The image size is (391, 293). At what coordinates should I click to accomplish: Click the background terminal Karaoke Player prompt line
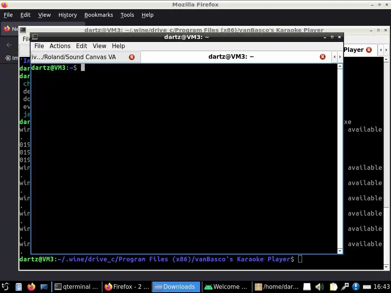(x=161, y=259)
